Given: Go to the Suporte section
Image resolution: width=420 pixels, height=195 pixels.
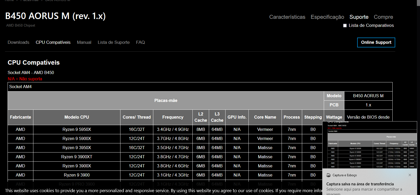Looking at the screenshot, I should [359, 17].
